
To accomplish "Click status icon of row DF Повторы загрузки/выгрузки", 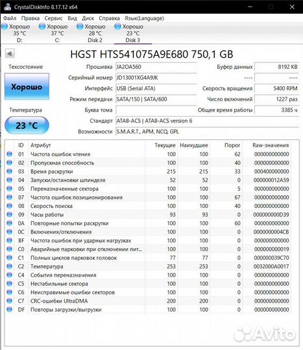I will coord(9,309).
